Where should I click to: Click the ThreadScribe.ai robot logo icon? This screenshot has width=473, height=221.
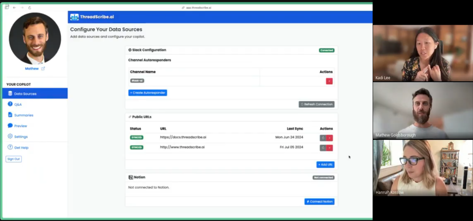[x=74, y=17]
